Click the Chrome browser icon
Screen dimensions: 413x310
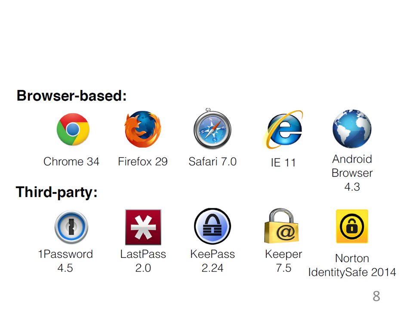point(73,129)
